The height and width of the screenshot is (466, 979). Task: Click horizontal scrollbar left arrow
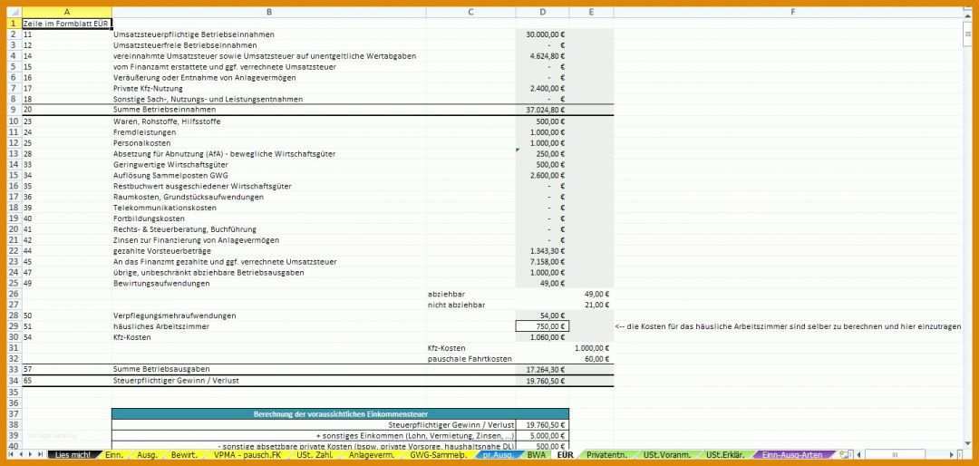[x=859, y=455]
